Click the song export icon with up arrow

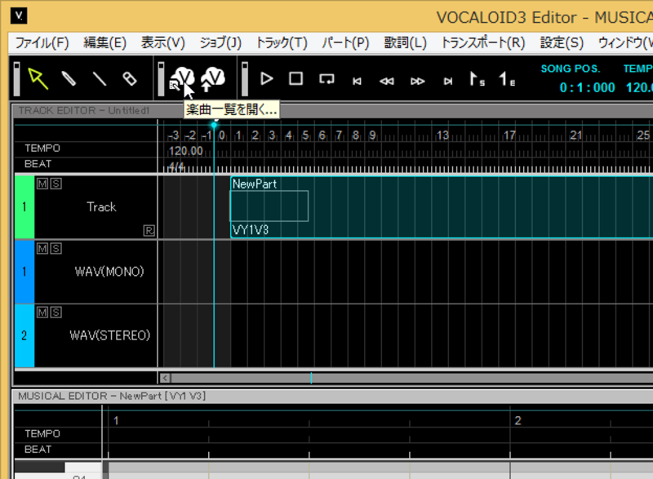(212, 78)
